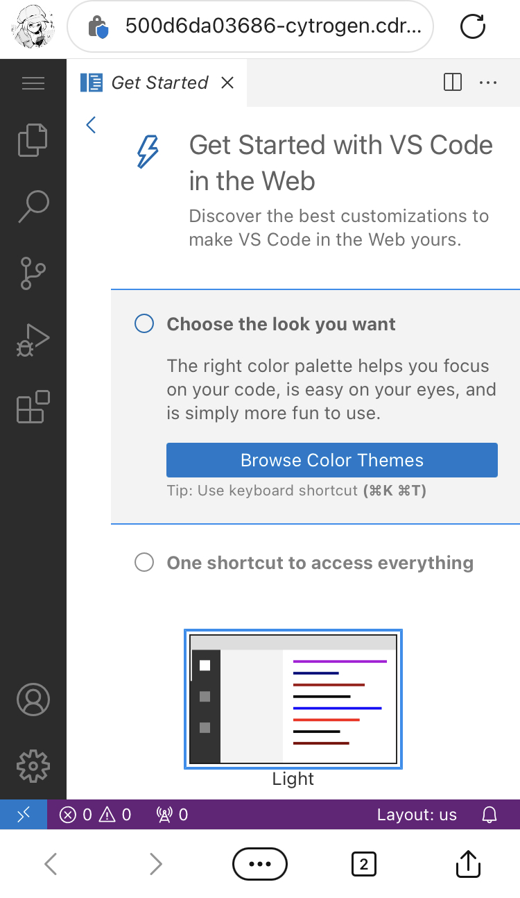Select the Light theme preview thumbnail
Image resolution: width=520 pixels, height=898 pixels.
pos(293,699)
